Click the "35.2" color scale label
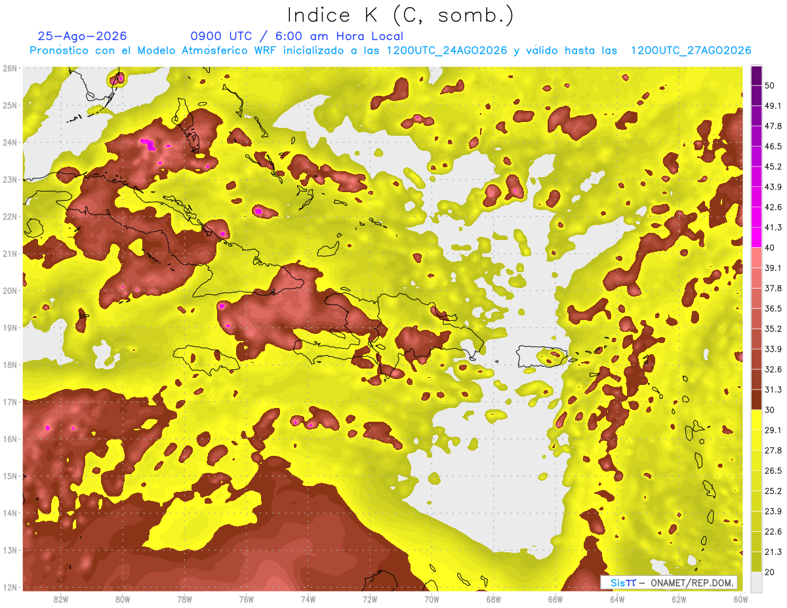Viewport: 787px width, 608px height. [773, 329]
